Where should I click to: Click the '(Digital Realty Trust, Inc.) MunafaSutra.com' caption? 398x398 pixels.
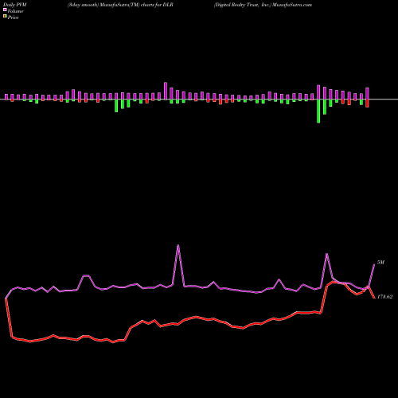(263, 5)
